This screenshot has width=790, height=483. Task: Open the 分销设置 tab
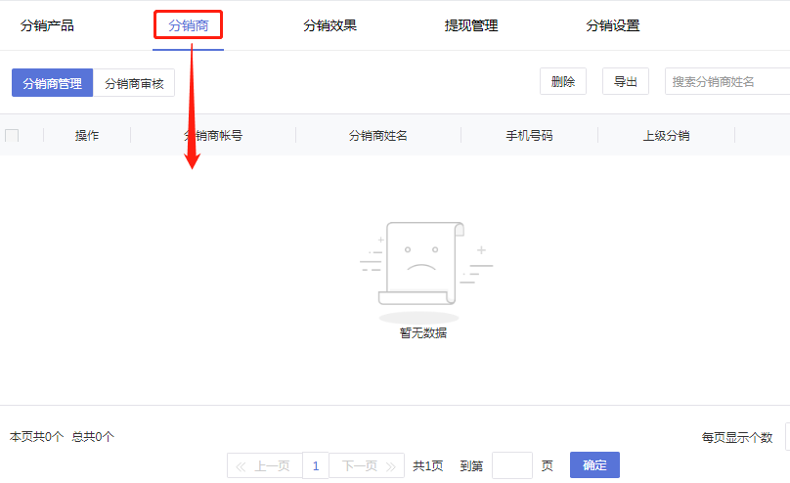click(x=613, y=25)
